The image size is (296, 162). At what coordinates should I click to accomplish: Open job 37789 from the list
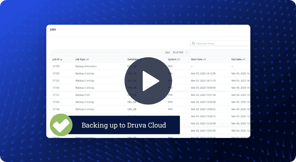point(56,66)
